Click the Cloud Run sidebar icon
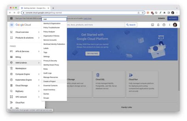Screen dimensions: 187x121 pyautogui.click(x=11, y=103)
